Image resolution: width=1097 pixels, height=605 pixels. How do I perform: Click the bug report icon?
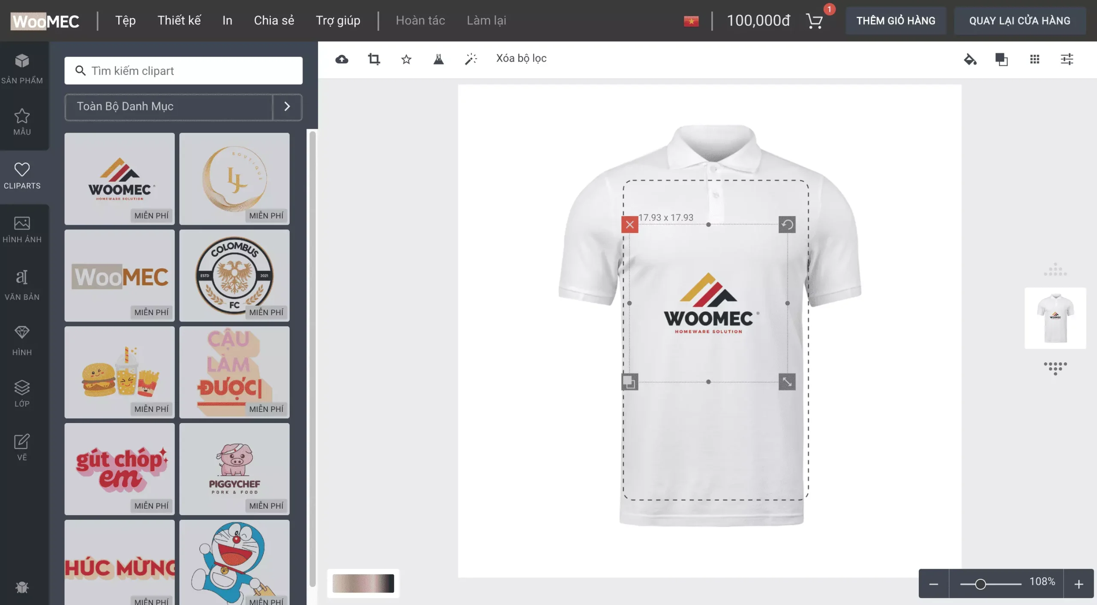[x=22, y=587]
